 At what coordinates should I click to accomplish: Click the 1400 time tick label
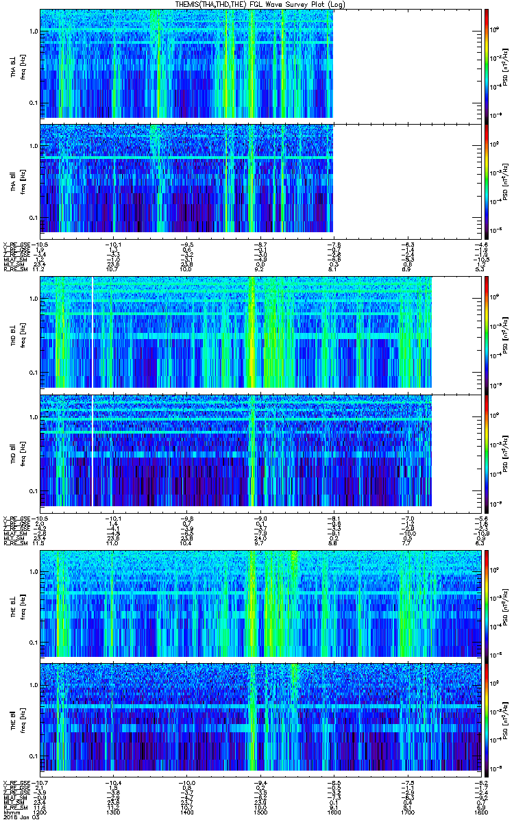[x=186, y=812]
